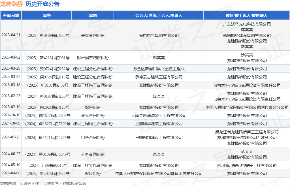Viewport: 290px width, 186px height.
Task: Select the 案由 column header
Action: pyautogui.click(x=93, y=16)
